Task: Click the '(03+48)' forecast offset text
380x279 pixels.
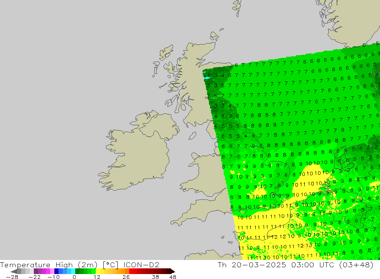Action: coord(356,265)
